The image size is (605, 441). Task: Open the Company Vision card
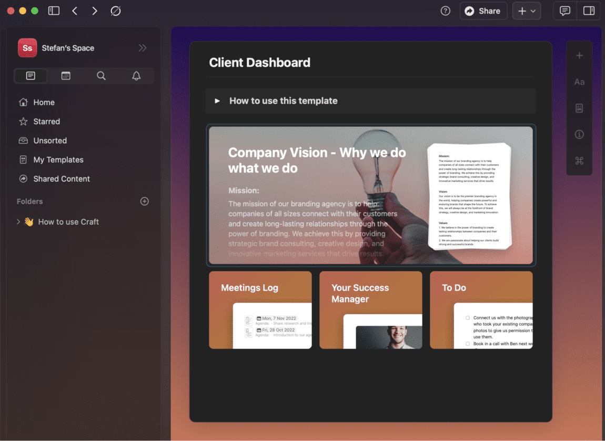click(x=371, y=195)
